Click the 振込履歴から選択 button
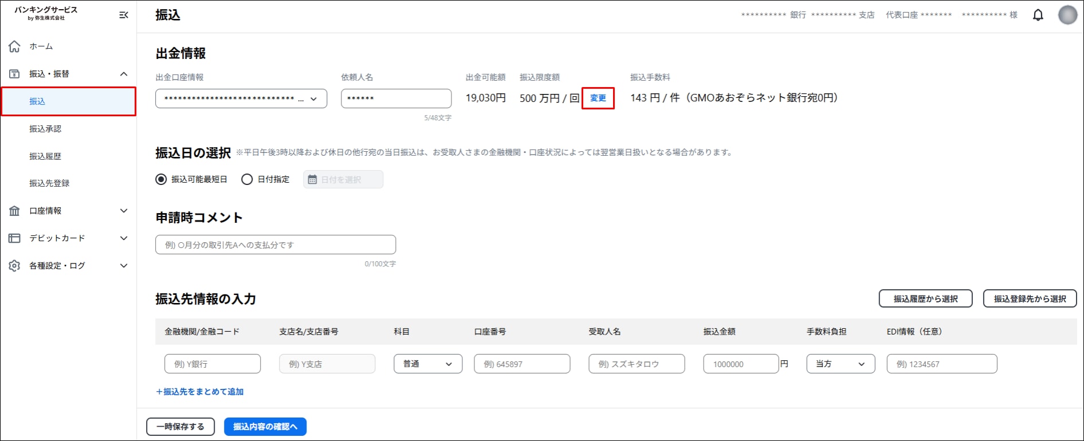 [925, 298]
